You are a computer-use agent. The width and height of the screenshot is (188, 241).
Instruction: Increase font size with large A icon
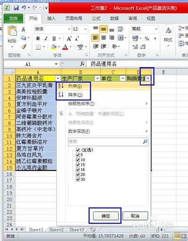(x=69, y=39)
